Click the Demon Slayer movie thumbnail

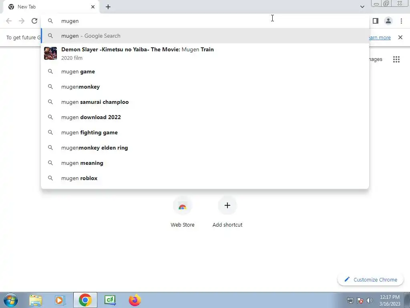(50, 53)
